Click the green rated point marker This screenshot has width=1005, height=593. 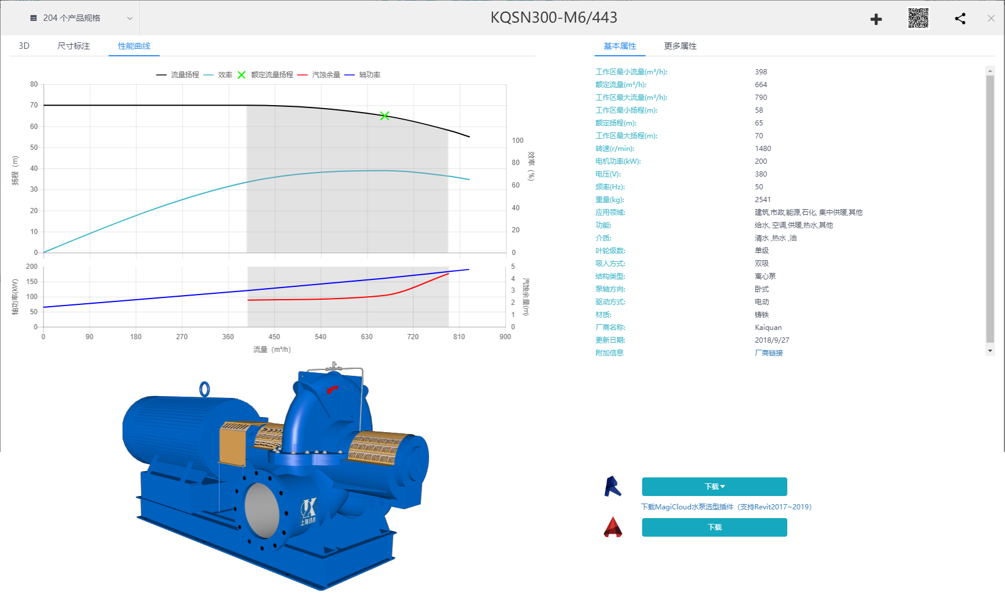384,116
